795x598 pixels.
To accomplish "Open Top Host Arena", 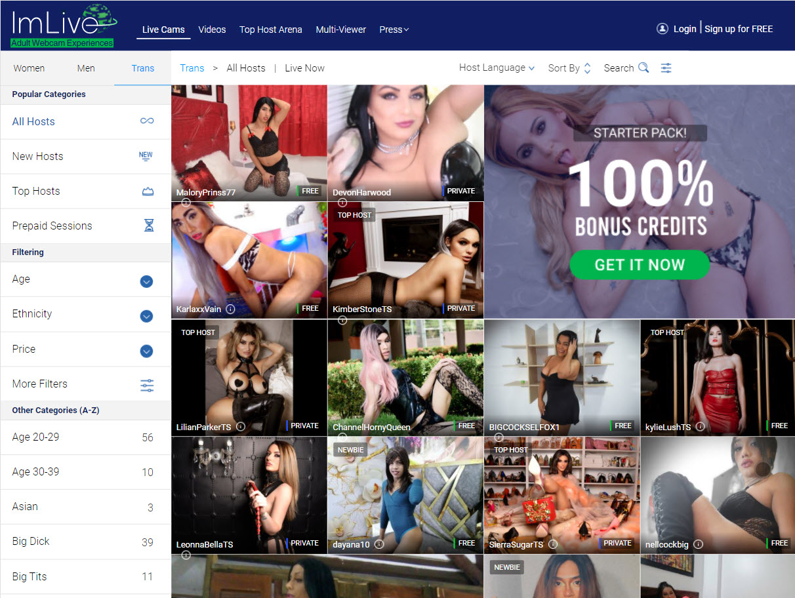I will (x=271, y=30).
